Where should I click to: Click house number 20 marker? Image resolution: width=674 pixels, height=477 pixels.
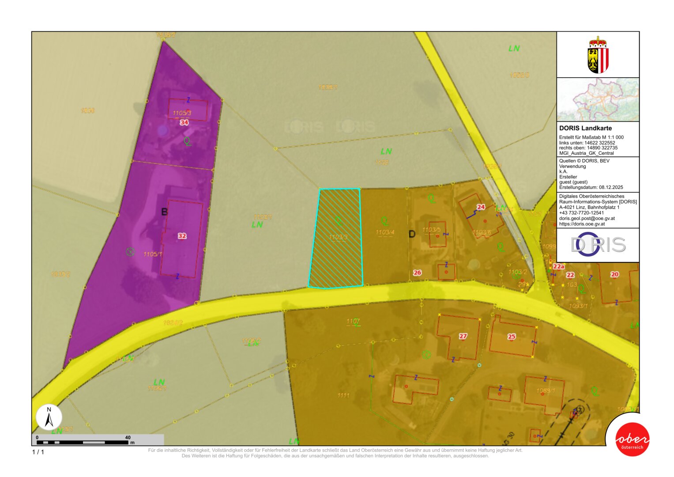(x=614, y=274)
